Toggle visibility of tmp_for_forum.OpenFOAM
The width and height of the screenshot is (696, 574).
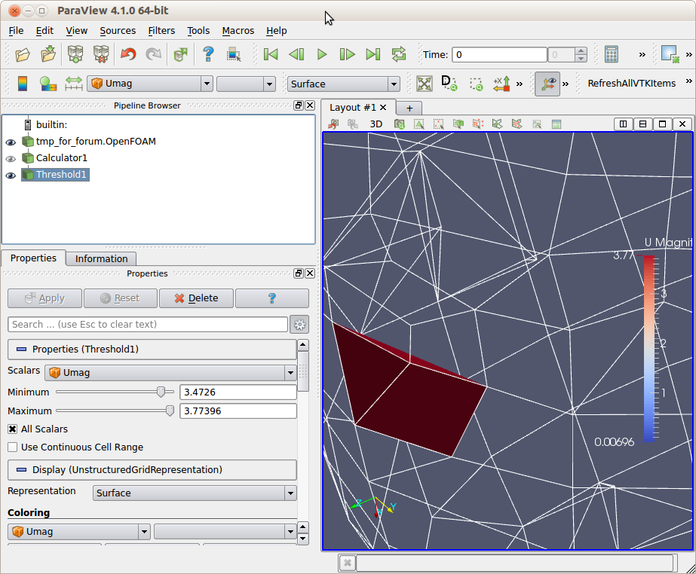(x=11, y=142)
